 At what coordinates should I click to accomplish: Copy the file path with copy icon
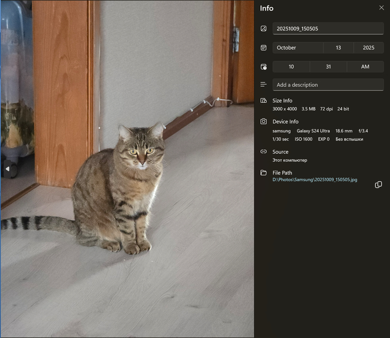point(378,185)
